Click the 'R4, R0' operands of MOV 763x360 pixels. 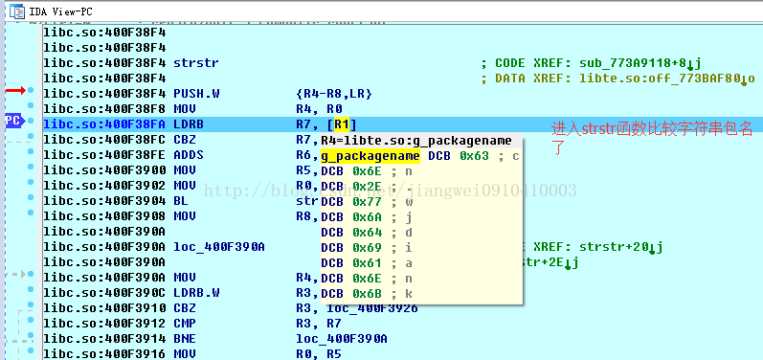[319, 109]
